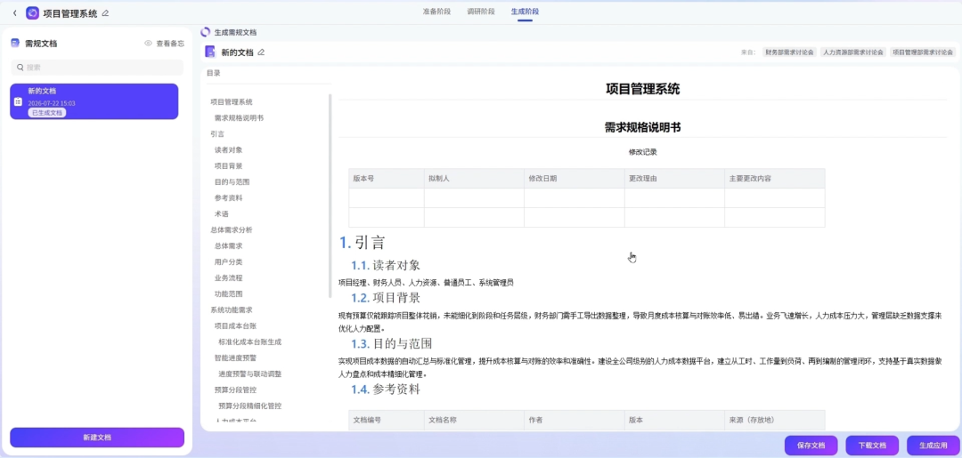Click the 修改日期 table header cell

(x=575, y=178)
